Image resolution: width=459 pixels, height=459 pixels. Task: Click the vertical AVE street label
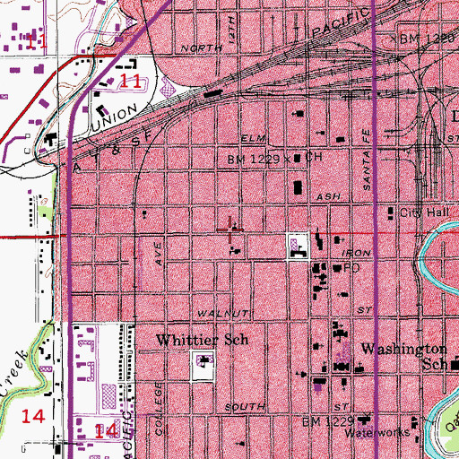(159, 254)
